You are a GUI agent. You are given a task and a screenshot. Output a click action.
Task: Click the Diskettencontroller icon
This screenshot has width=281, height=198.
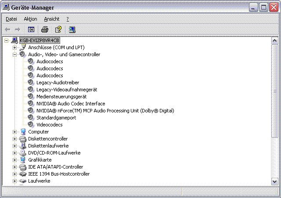click(x=23, y=139)
